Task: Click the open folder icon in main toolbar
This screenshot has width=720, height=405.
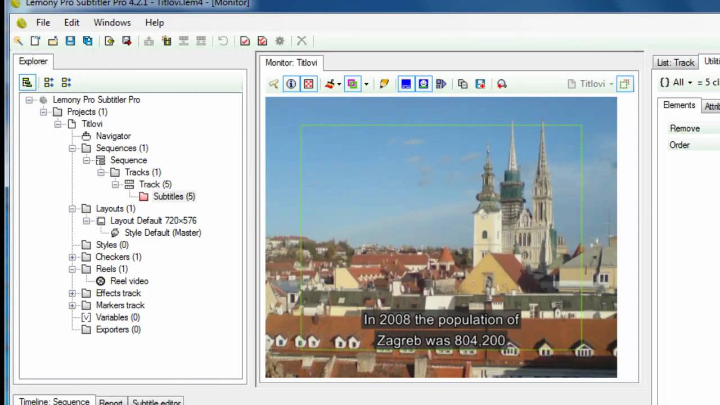Action: tap(53, 40)
